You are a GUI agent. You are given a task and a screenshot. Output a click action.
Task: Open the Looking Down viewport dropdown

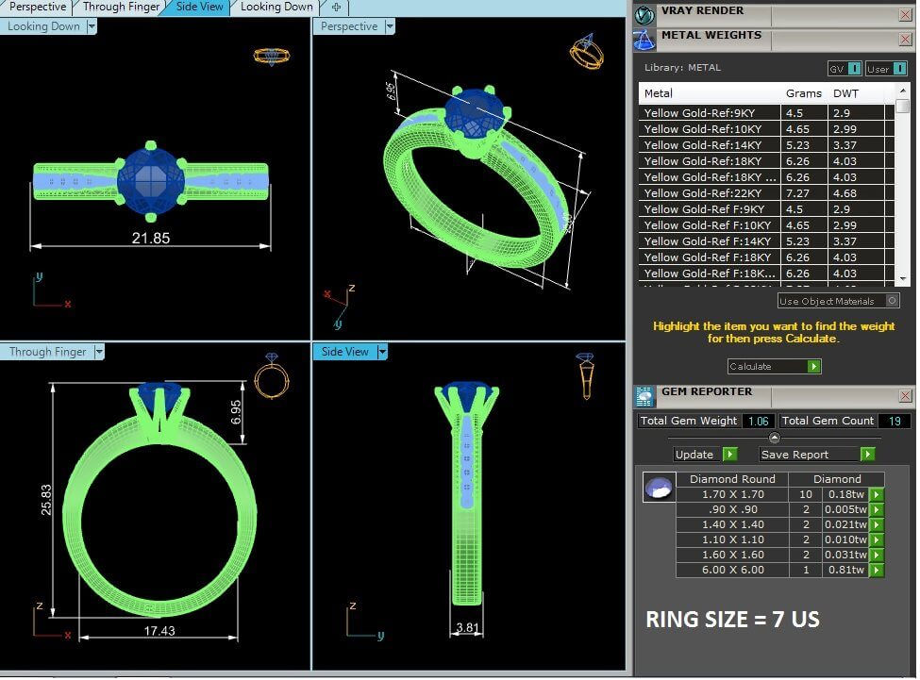coord(92,26)
